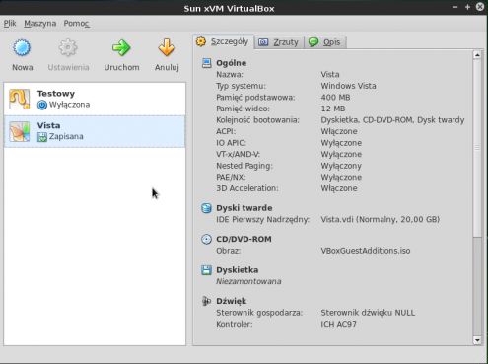
Task: Open the Maszyna menu
Action: click(40, 24)
